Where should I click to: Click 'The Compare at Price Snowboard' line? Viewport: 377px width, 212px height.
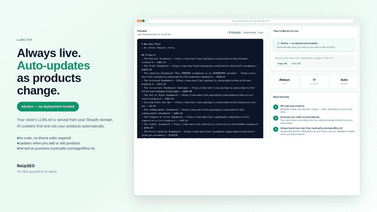point(196,119)
